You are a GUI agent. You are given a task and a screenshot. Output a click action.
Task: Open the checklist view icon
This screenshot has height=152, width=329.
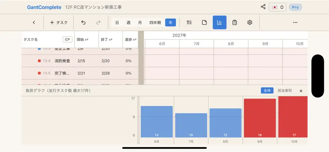tap(189, 23)
